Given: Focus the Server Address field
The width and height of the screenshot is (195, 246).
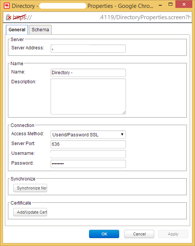Looking at the screenshot, I should pos(88,49).
